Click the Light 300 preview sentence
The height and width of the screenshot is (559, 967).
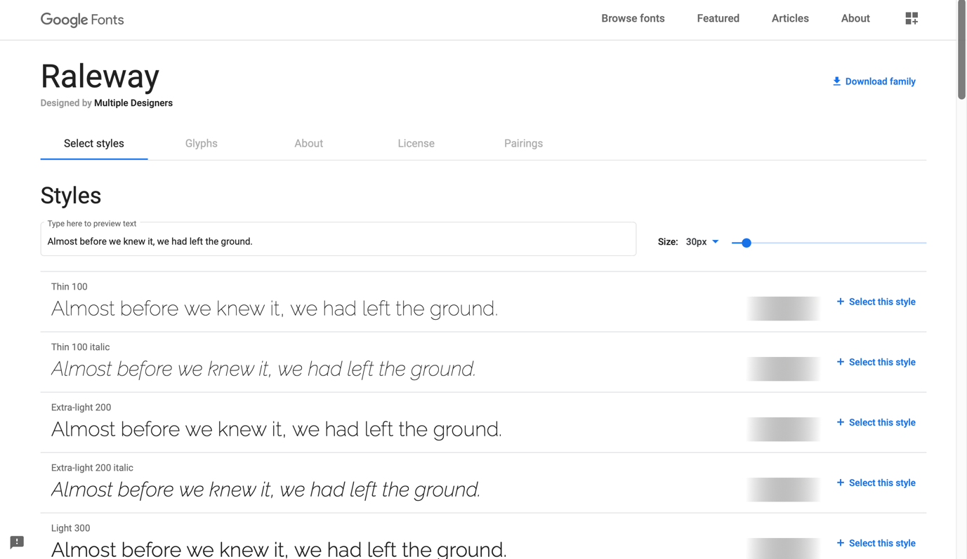(279, 549)
